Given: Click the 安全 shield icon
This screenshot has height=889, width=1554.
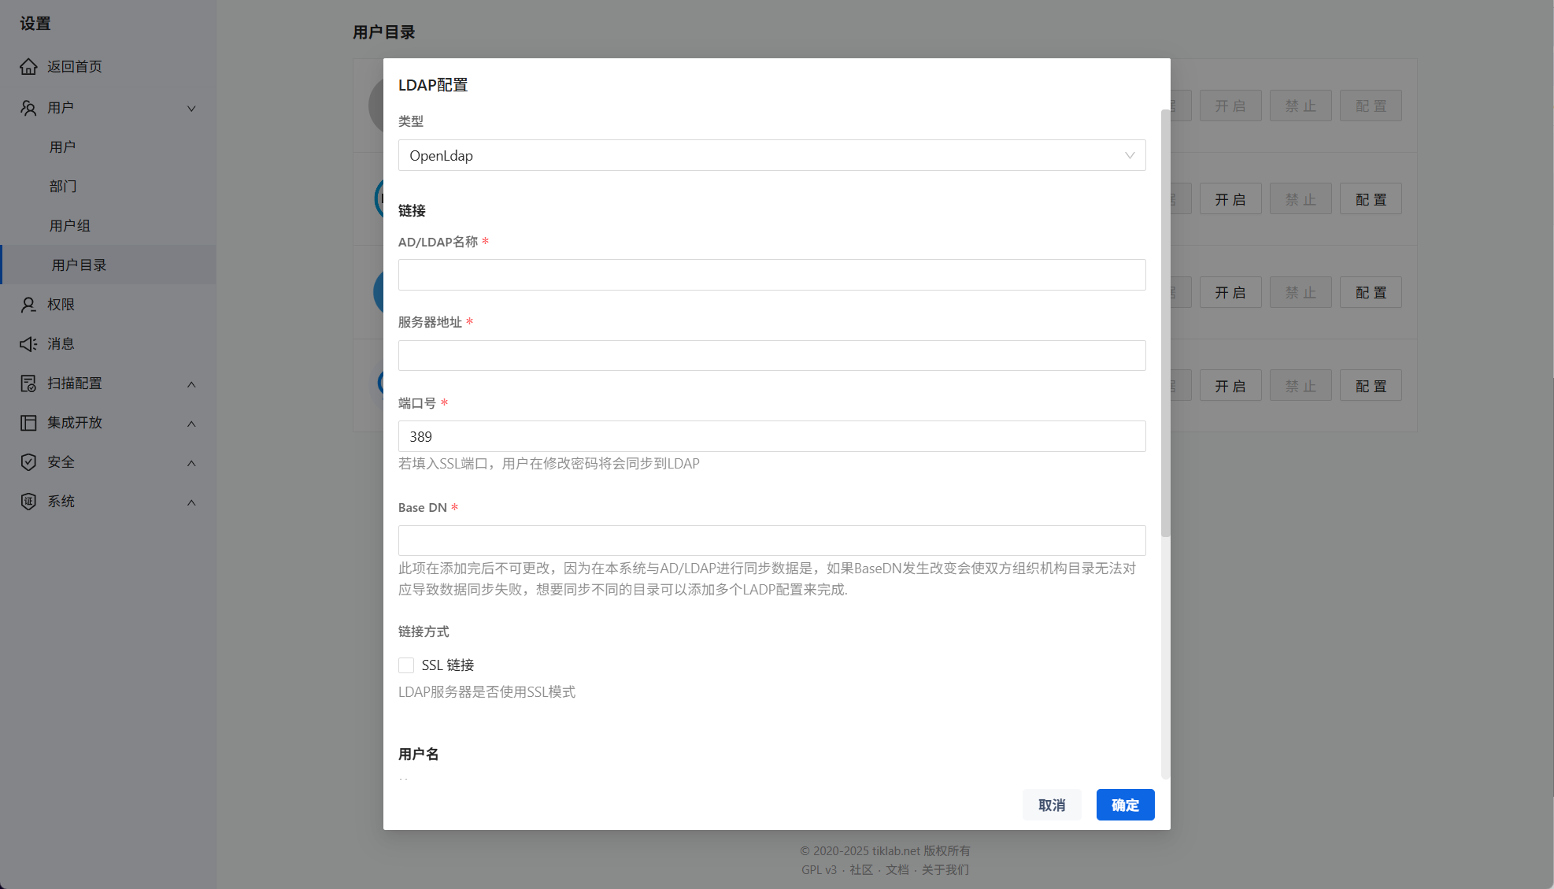Looking at the screenshot, I should pos(28,462).
